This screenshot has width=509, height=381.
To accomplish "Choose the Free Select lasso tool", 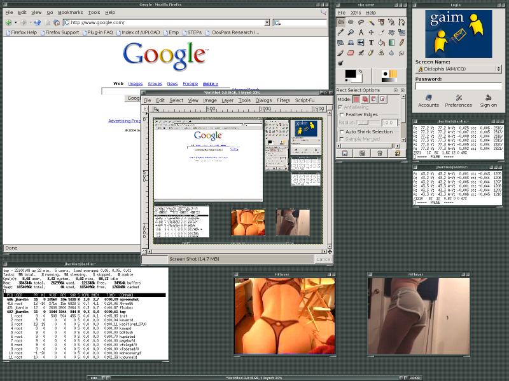I will [361, 22].
